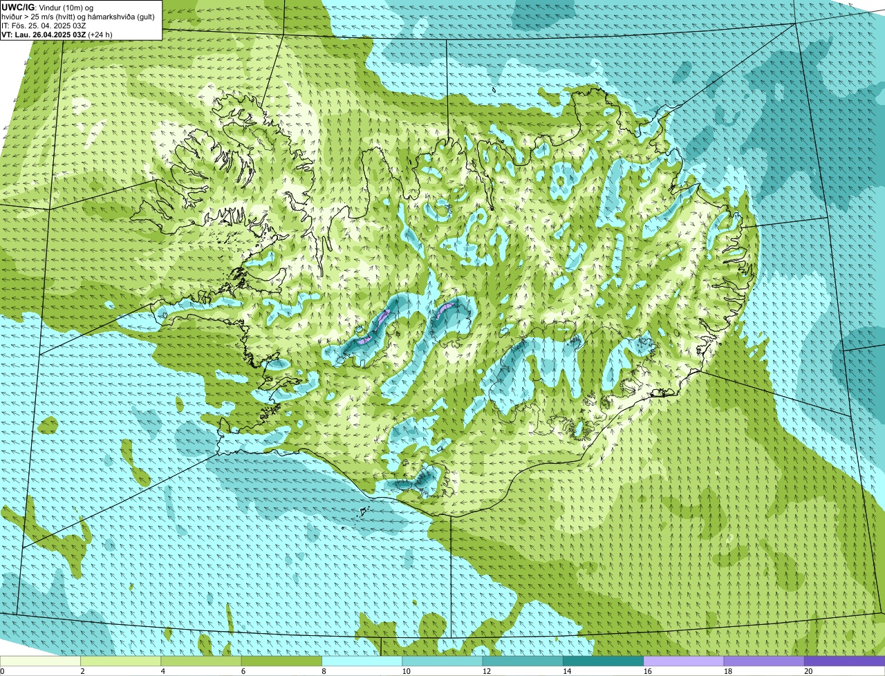Choose the 10–12 m/s turquoise legend swatch
Screen dimensions: 885x676
click(442, 661)
